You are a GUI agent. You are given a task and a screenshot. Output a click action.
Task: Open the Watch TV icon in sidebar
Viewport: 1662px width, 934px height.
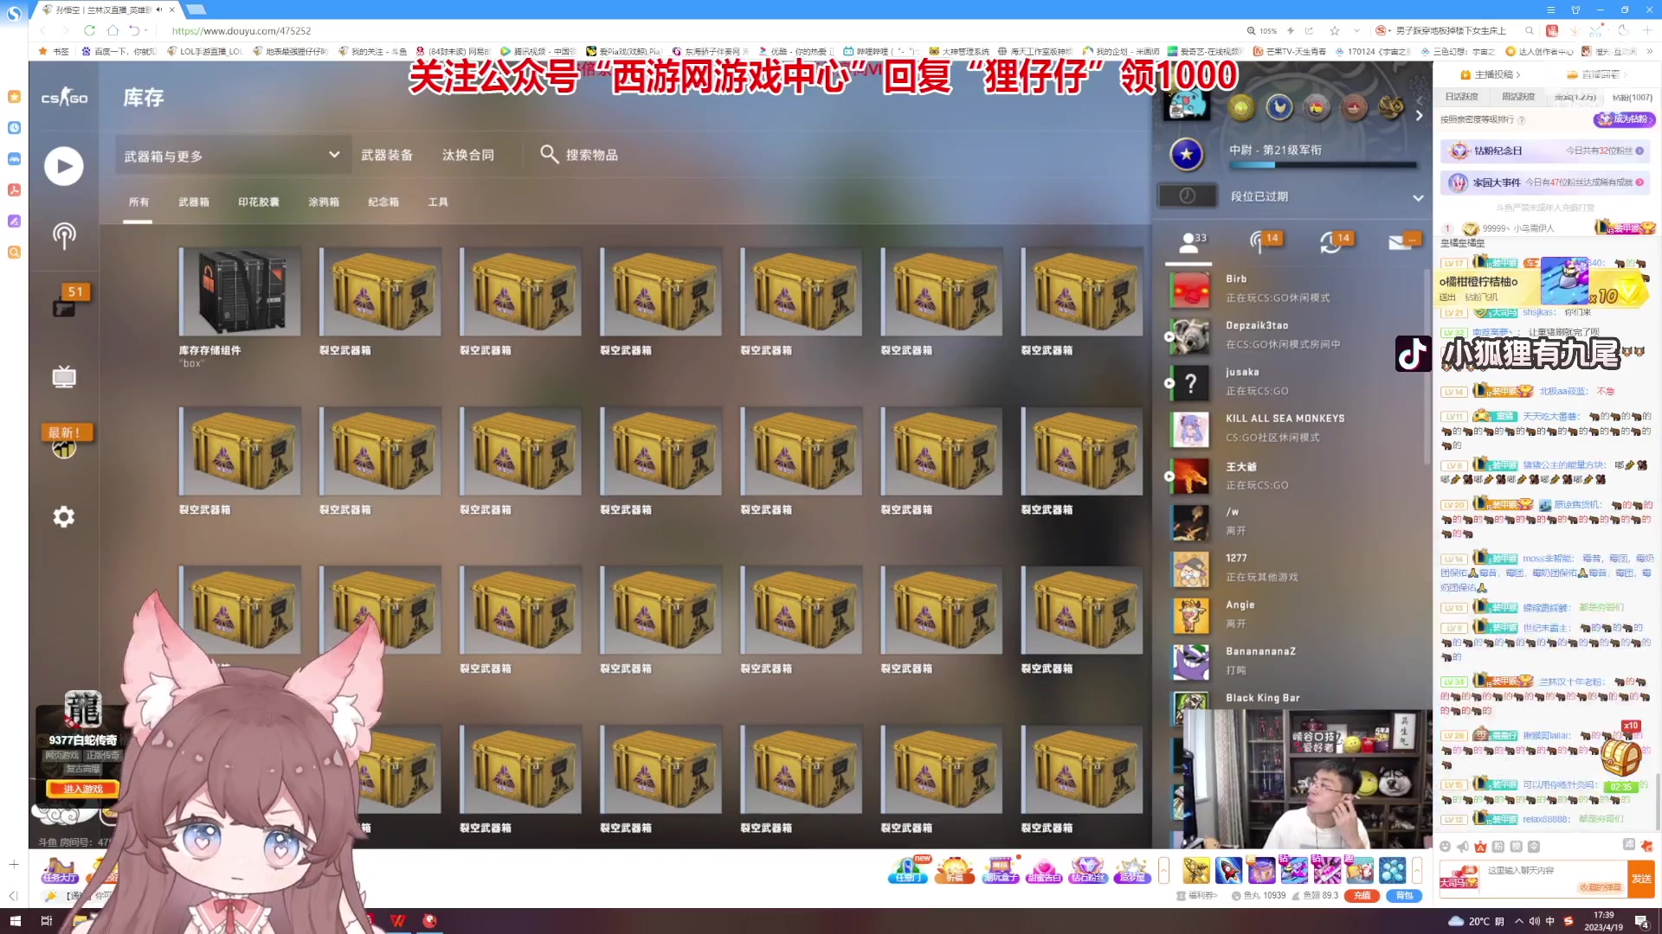pyautogui.click(x=64, y=376)
